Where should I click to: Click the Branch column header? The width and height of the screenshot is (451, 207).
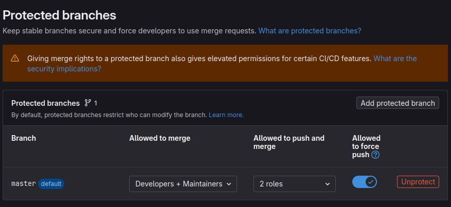(x=24, y=138)
